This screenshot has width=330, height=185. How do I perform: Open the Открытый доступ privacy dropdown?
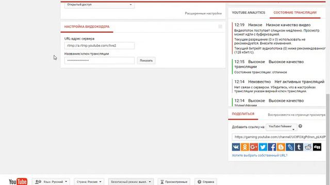click(x=100, y=5)
